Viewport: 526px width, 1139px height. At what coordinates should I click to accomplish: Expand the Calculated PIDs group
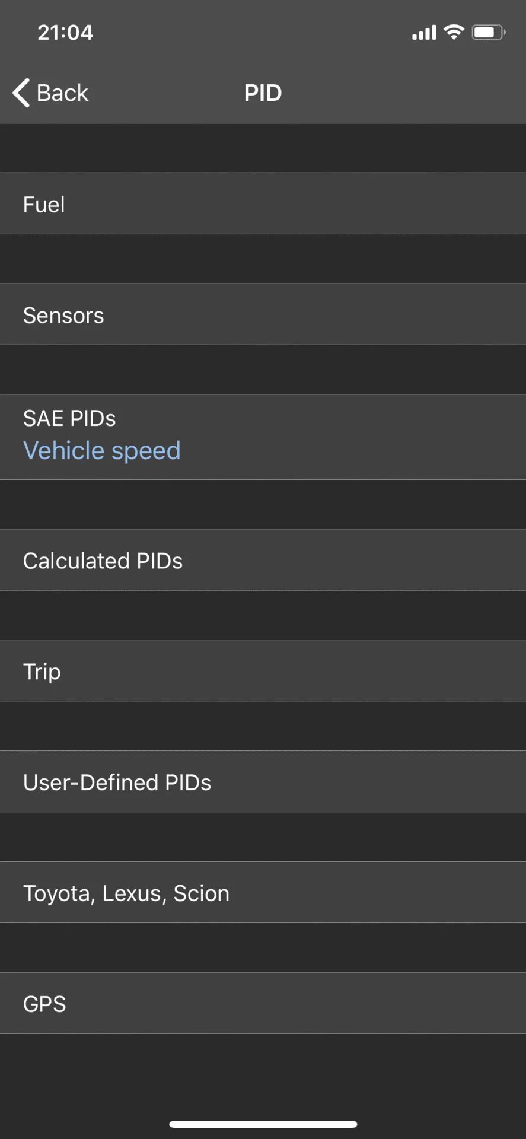263,561
